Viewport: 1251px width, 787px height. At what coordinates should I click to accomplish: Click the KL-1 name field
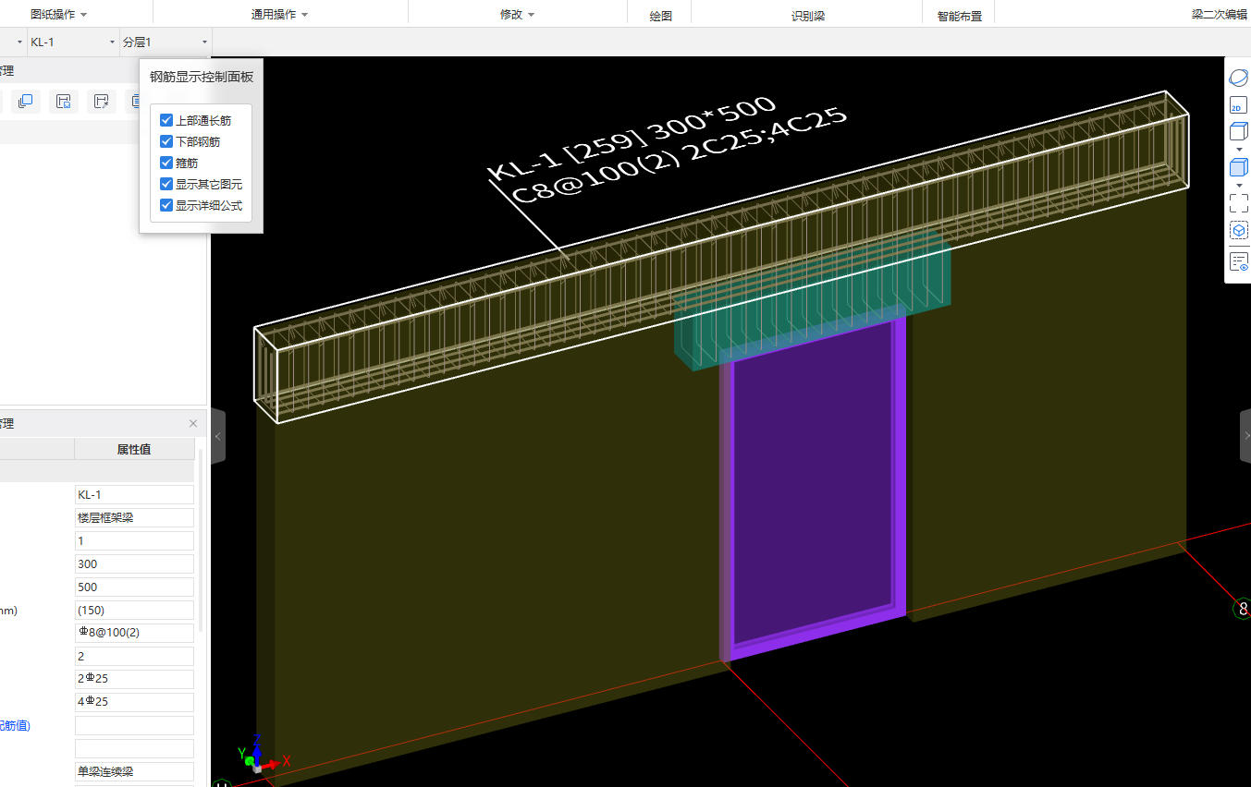pyautogui.click(x=134, y=495)
